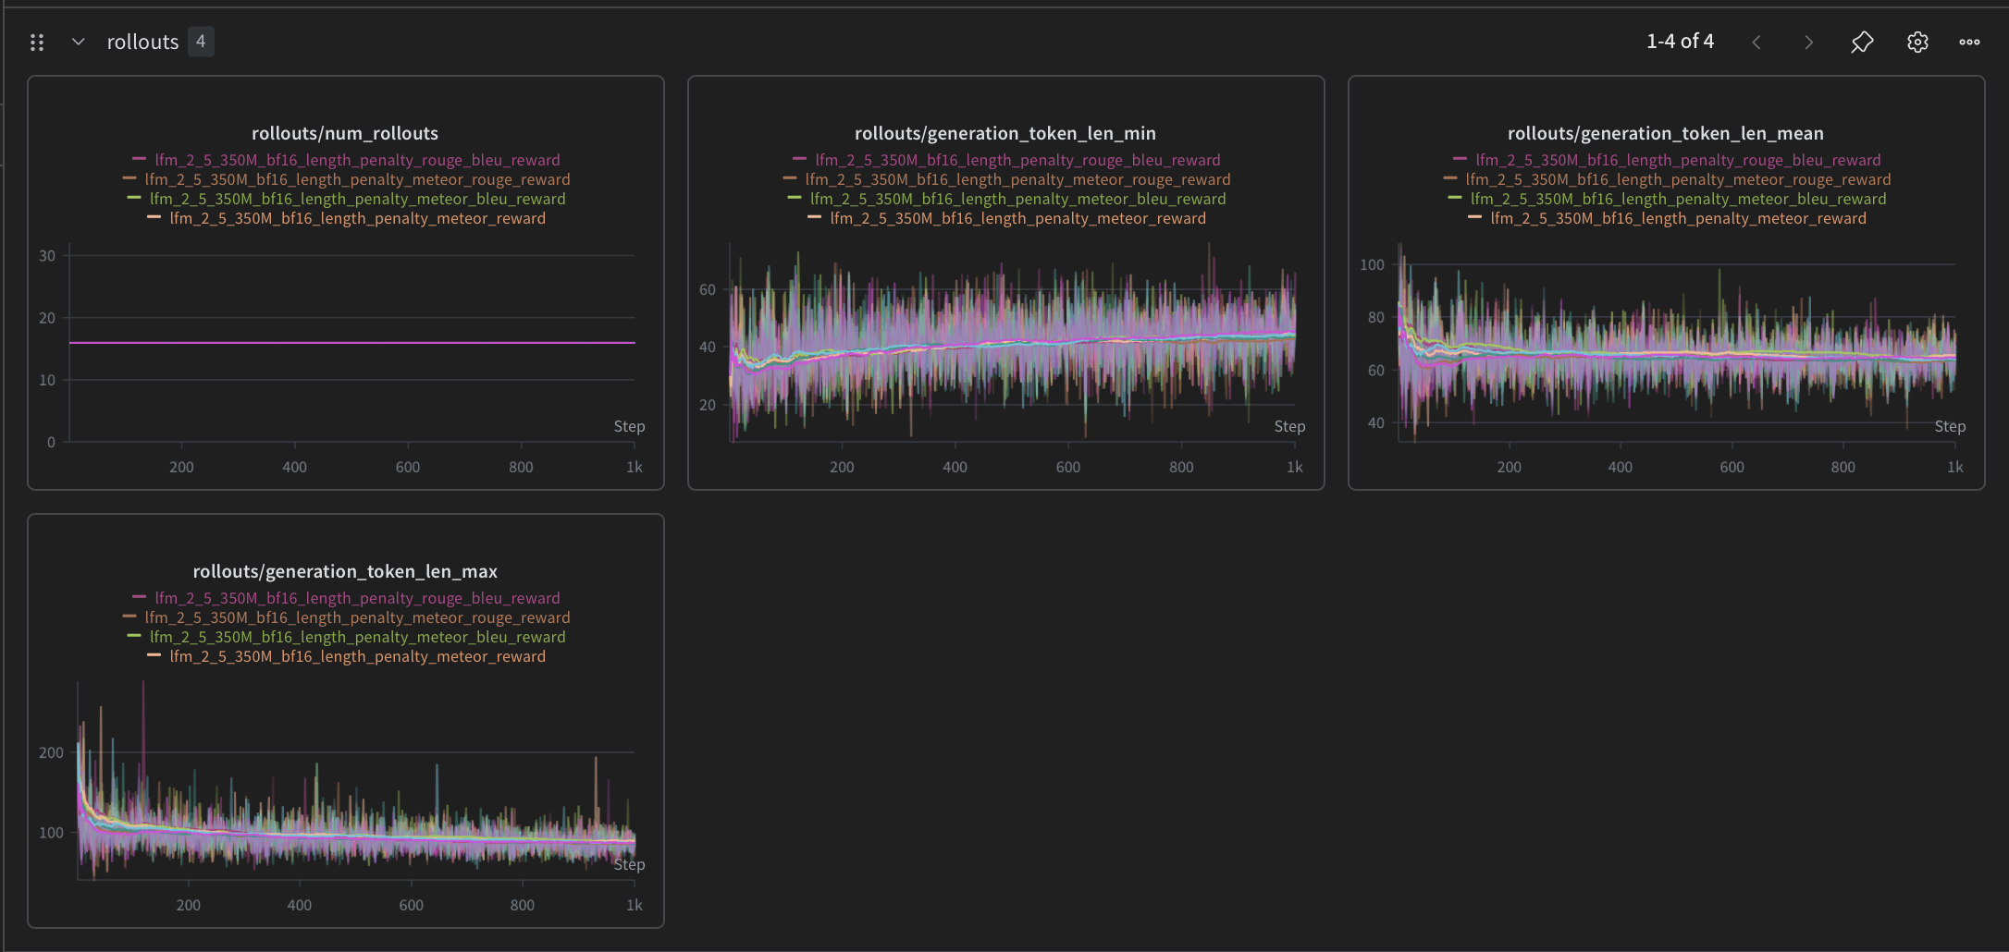Select meteor_rouge_reward legend in num_rollouts chart
The image size is (2009, 952).
(x=357, y=179)
